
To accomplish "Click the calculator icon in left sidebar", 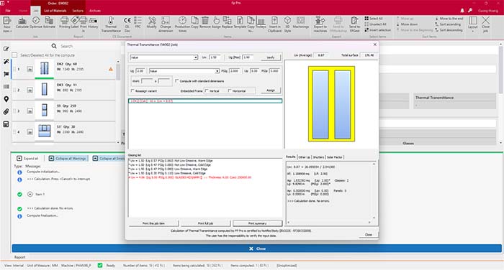I will (6, 124).
